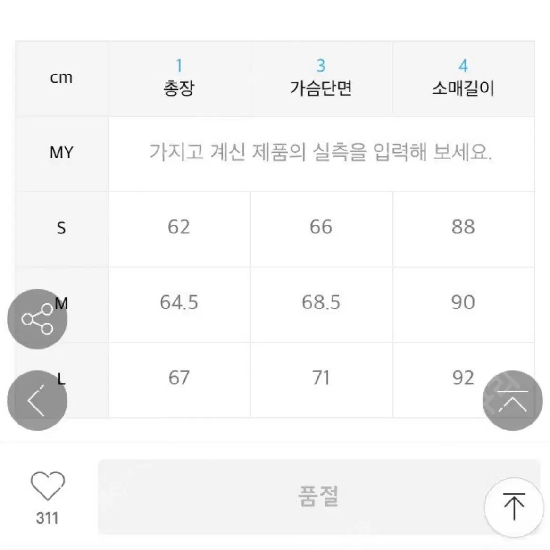Screen dimensions: 550x550
Task: Tap the 품절 sold-out button
Action: pos(319,497)
